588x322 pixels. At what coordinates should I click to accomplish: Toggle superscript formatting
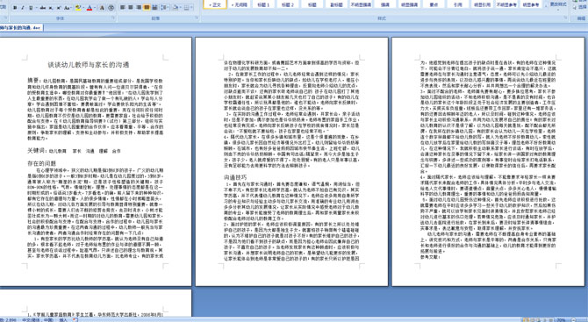[59, 8]
